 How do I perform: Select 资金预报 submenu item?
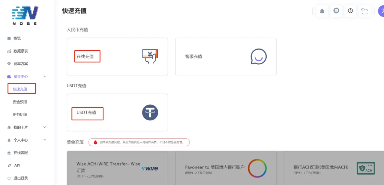pyautogui.click(x=20, y=102)
